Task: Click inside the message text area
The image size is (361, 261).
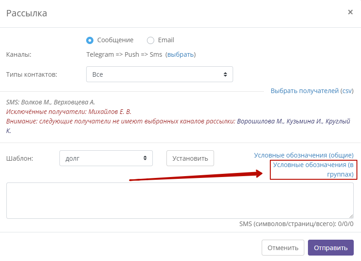Action: click(180, 201)
